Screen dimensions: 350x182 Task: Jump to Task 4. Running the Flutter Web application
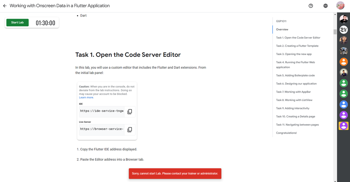pos(295,65)
